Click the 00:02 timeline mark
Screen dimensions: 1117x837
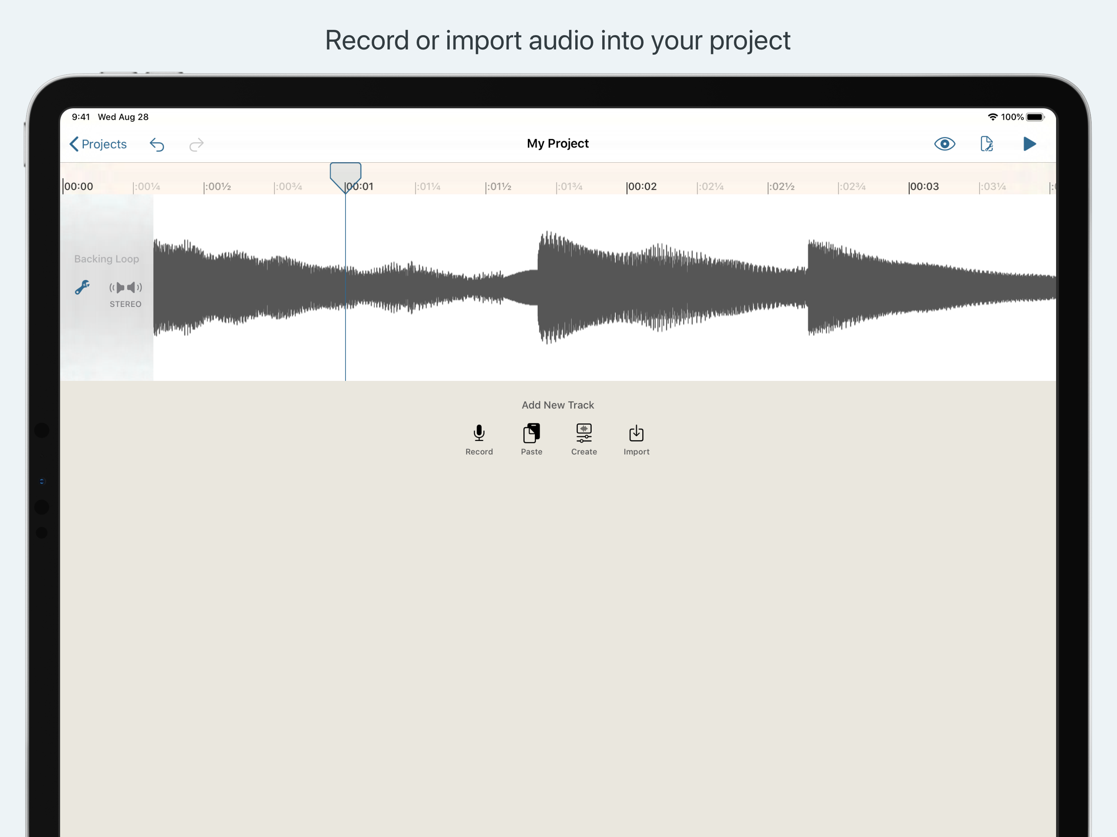[x=641, y=186]
